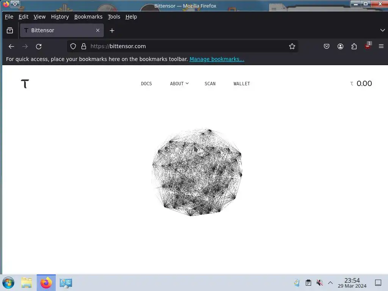Click the show desktop button
This screenshot has width=388, height=291.
(x=378, y=283)
